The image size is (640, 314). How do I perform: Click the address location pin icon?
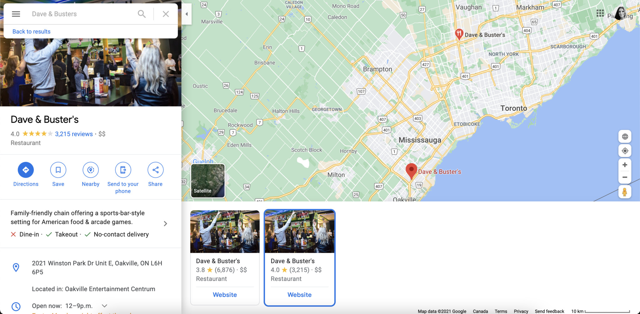pos(16,267)
